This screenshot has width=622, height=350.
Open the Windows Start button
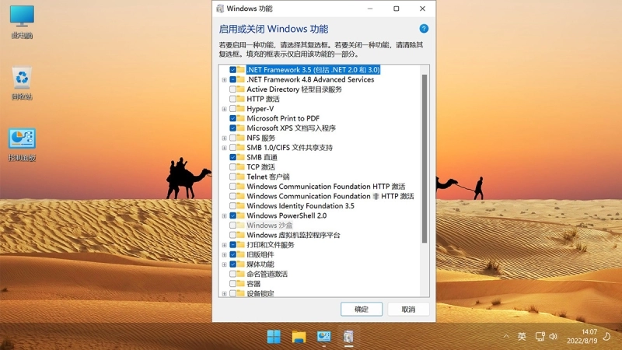click(274, 337)
